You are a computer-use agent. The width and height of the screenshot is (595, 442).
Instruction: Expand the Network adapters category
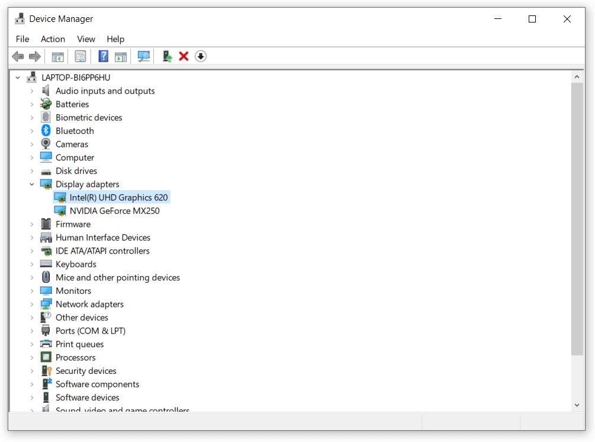(x=32, y=305)
